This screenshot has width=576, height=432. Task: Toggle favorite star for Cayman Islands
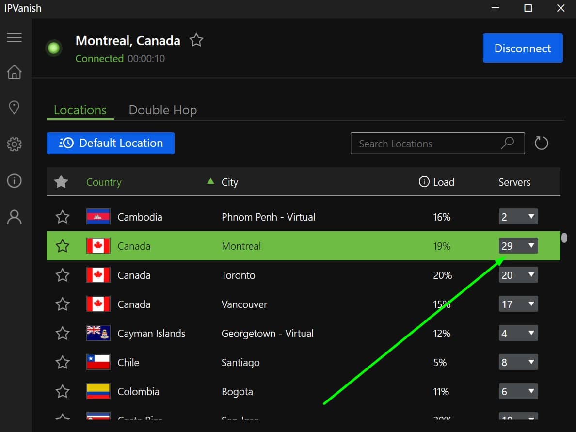pos(63,333)
